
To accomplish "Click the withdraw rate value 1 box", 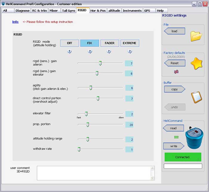I will pyautogui.click(x=129, y=150).
